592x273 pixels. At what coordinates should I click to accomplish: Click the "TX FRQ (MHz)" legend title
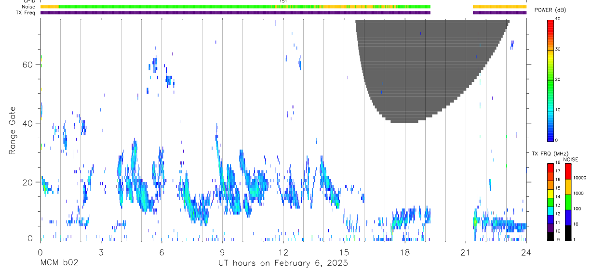tap(549, 154)
